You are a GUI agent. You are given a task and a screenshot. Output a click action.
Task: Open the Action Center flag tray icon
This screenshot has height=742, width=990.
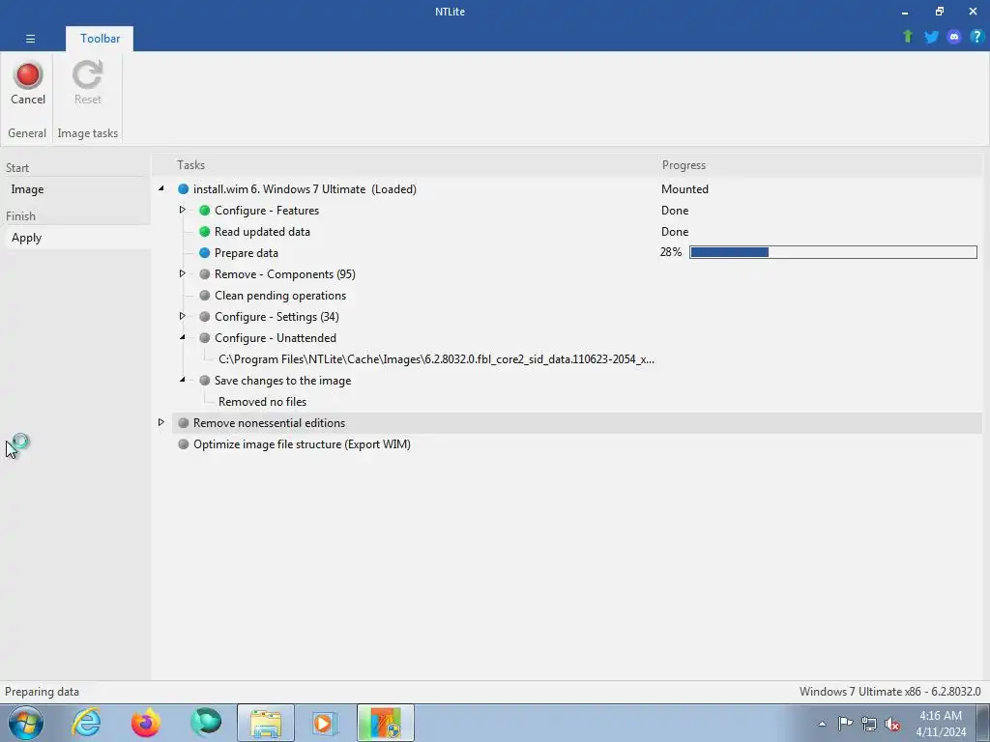click(845, 724)
